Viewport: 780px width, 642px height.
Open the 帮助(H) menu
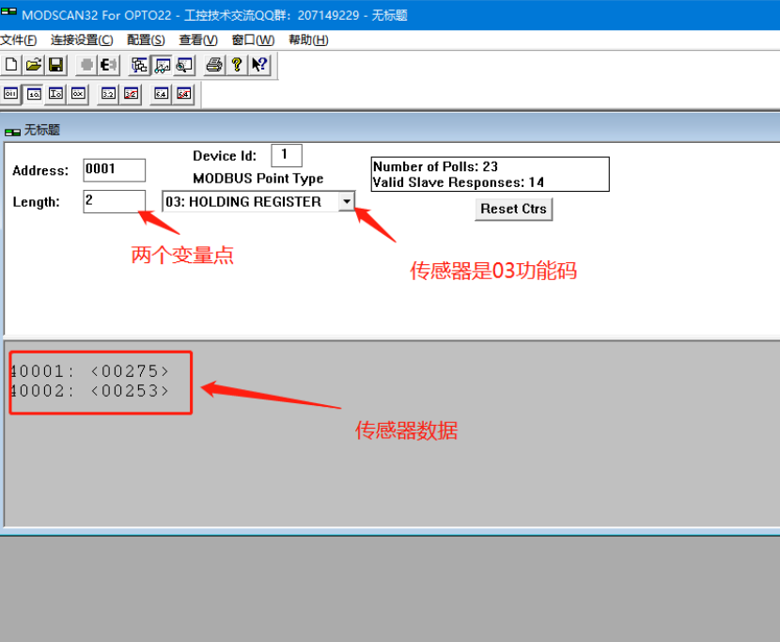pyautogui.click(x=308, y=39)
